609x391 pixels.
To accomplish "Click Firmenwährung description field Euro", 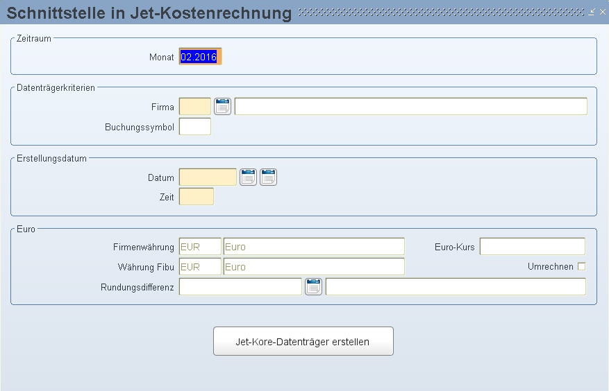I will coord(314,246).
